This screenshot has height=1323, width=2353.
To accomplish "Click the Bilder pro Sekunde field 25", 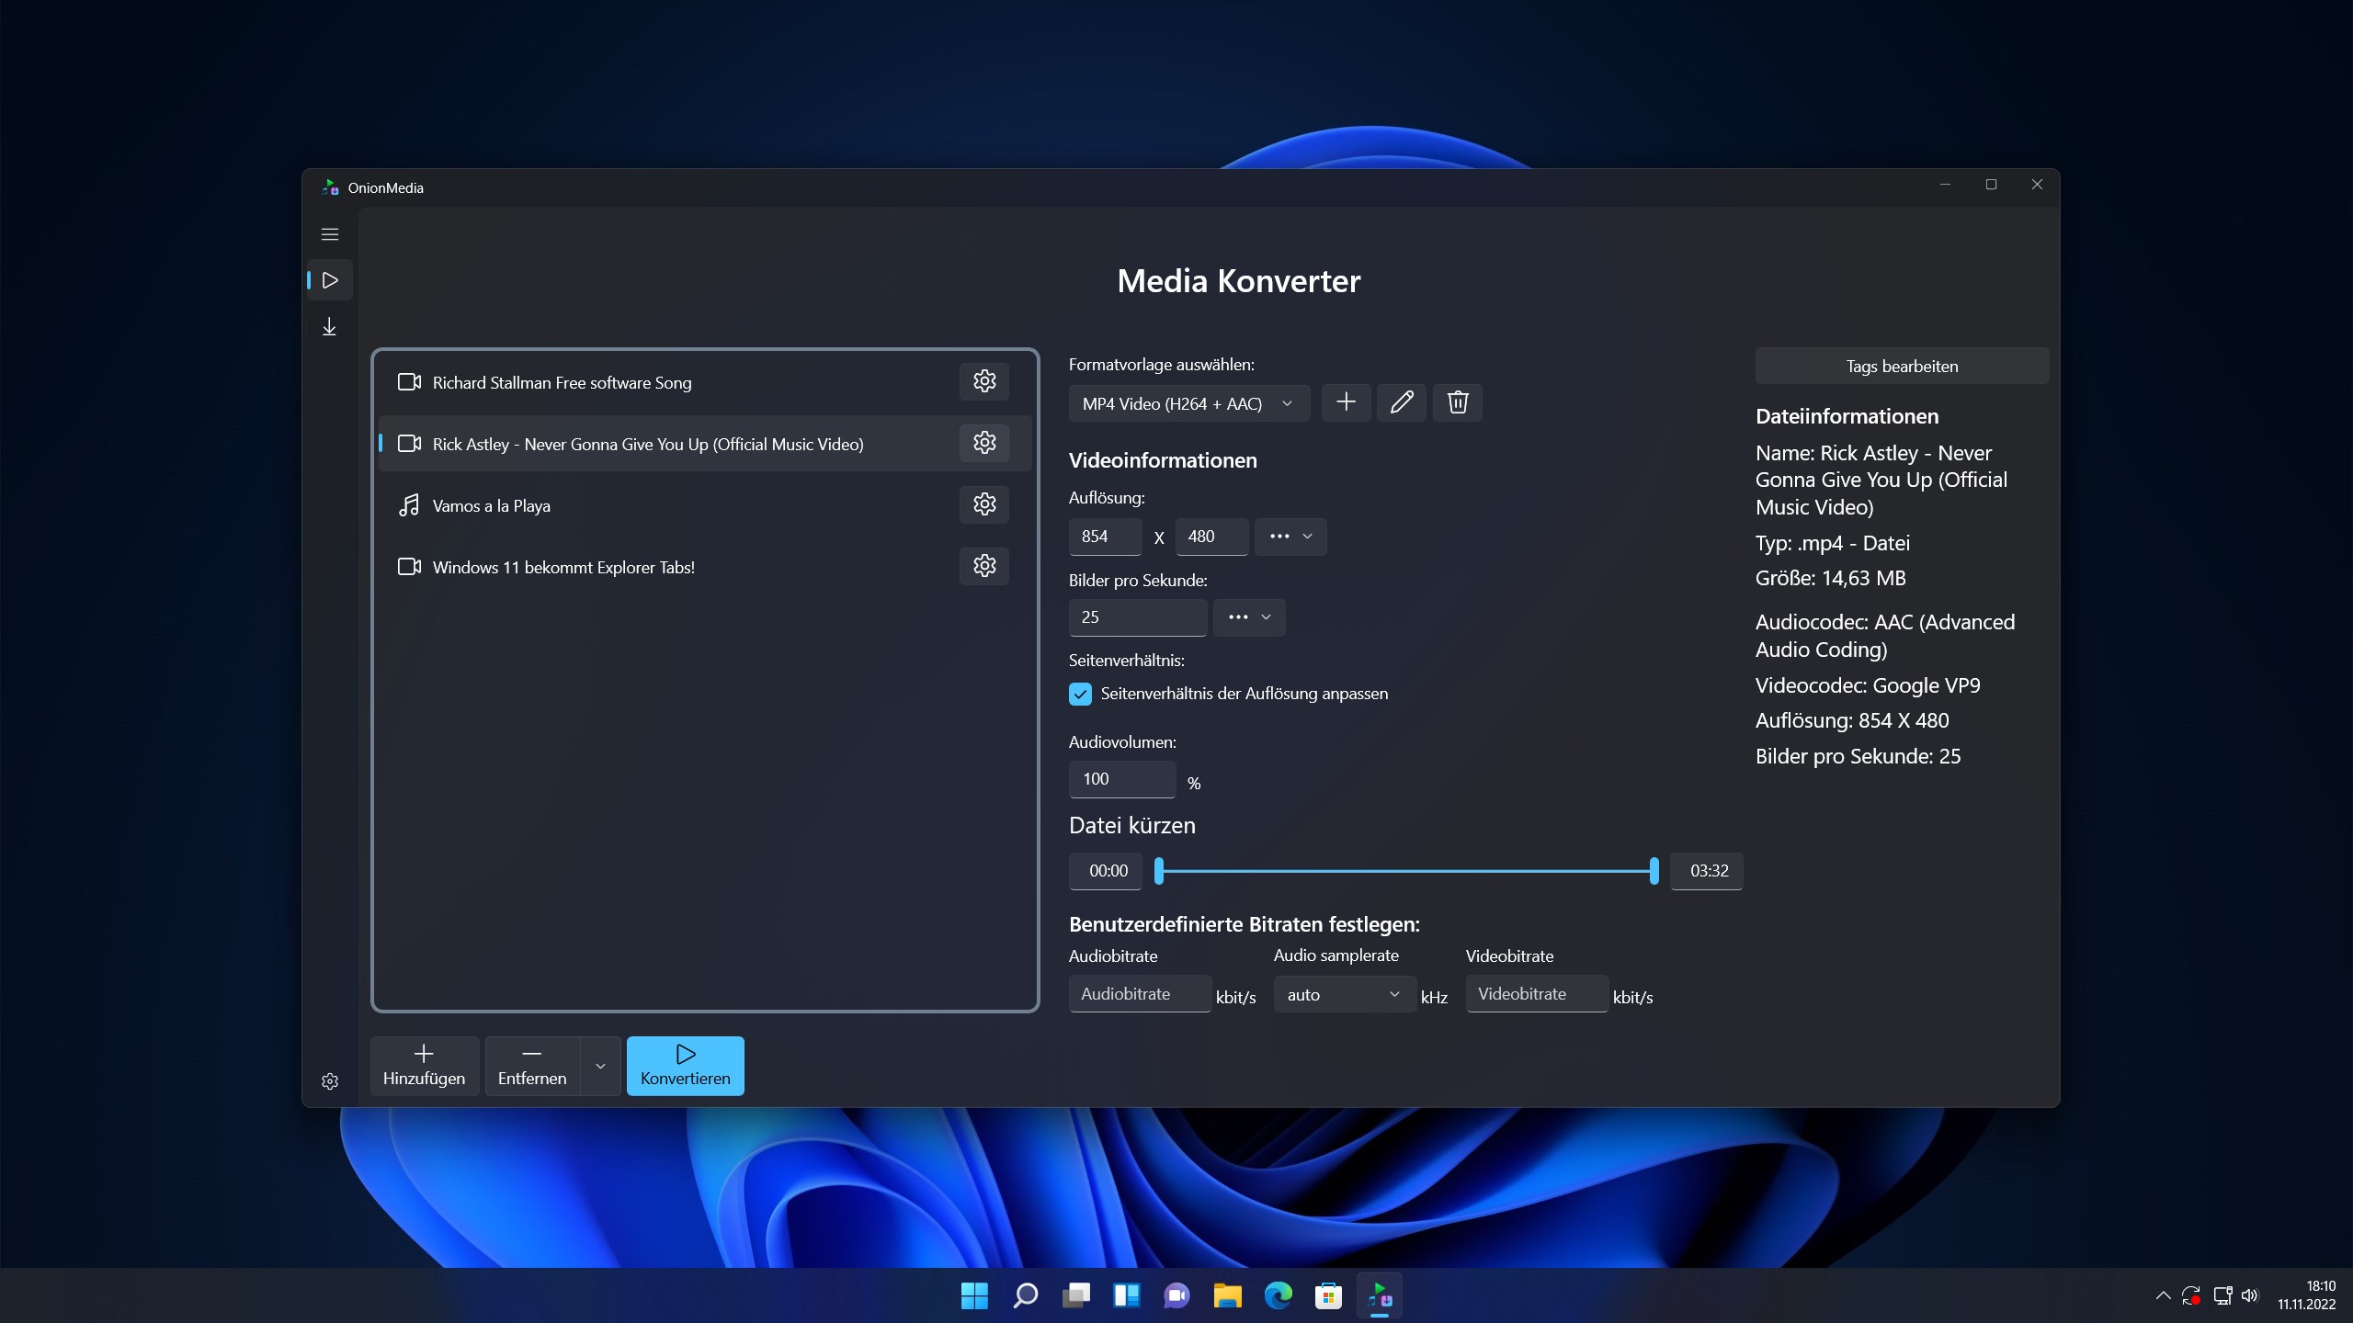I will (x=1138, y=617).
